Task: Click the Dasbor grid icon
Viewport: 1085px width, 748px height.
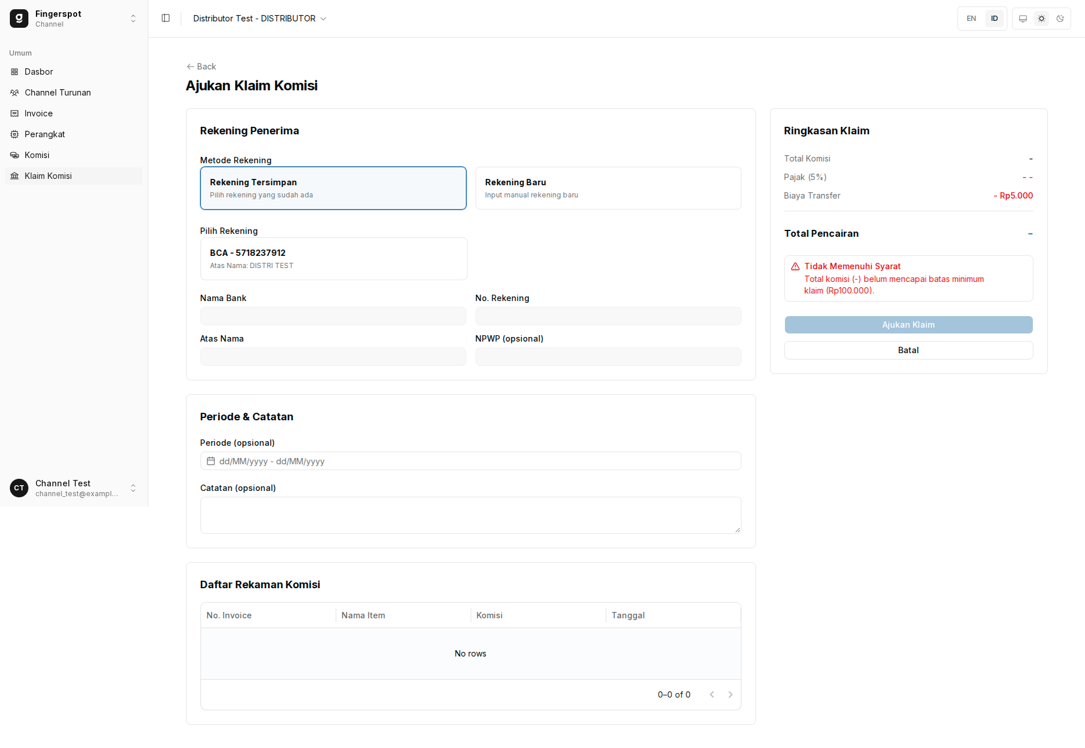Action: (14, 72)
